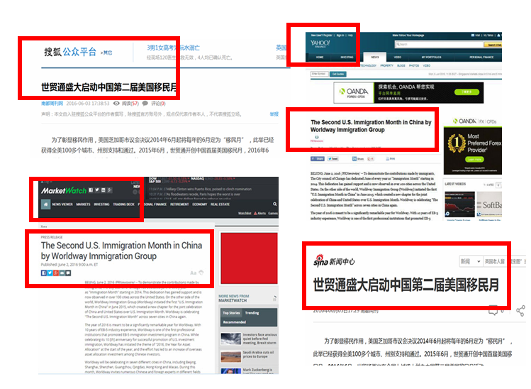
Task: Click Sohu article read-count eye icon
Action: coord(116,103)
